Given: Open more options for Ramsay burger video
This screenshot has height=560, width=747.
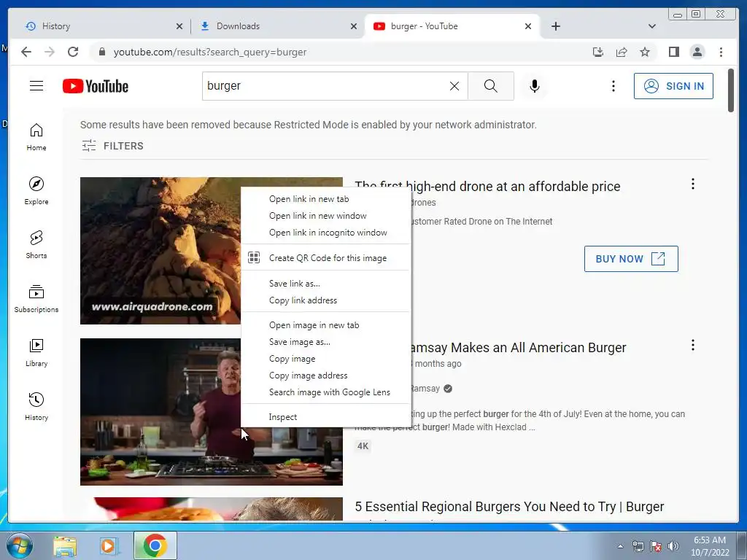Looking at the screenshot, I should (693, 345).
